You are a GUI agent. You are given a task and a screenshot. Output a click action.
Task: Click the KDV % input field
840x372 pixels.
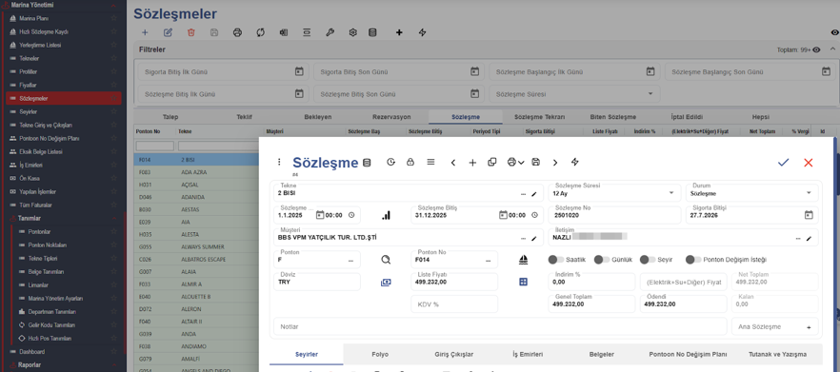click(454, 304)
